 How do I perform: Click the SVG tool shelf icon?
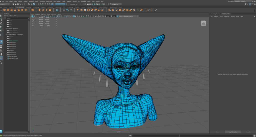tap(50, 10)
